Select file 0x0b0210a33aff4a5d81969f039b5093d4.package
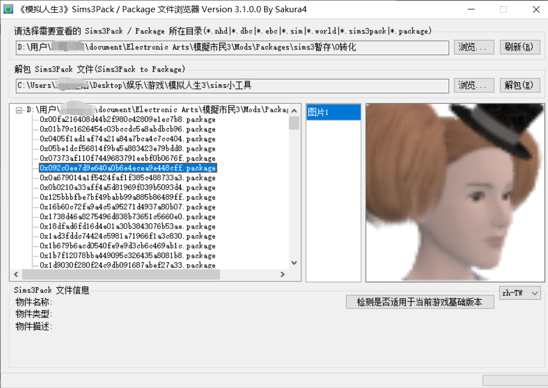The height and width of the screenshot is (388, 548). pyautogui.click(x=128, y=187)
